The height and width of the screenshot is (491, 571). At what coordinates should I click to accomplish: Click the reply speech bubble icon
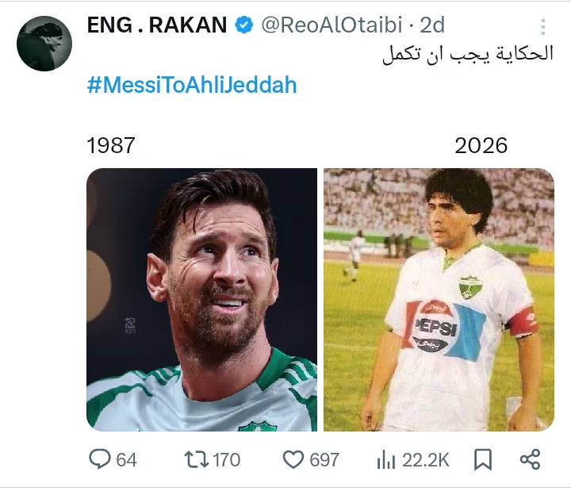pos(99,459)
